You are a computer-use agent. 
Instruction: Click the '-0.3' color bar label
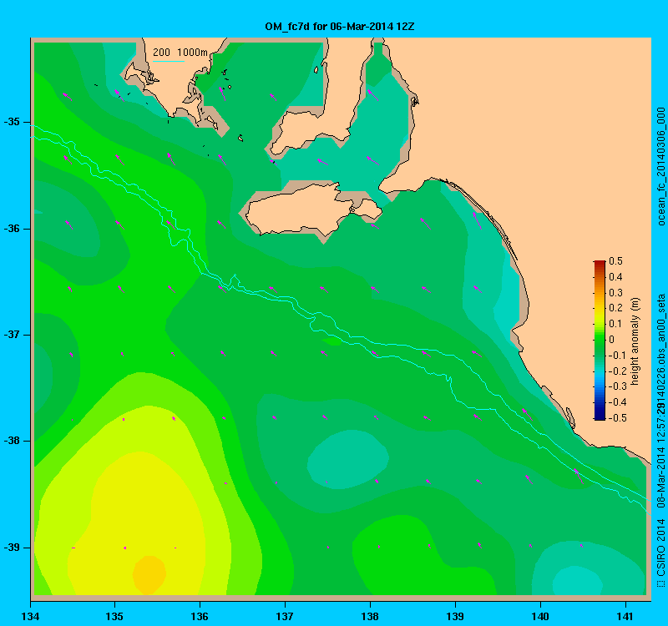coord(617,386)
